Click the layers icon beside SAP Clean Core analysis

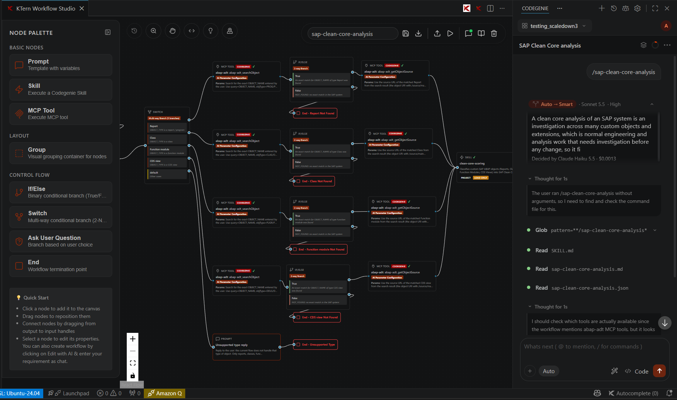click(644, 45)
